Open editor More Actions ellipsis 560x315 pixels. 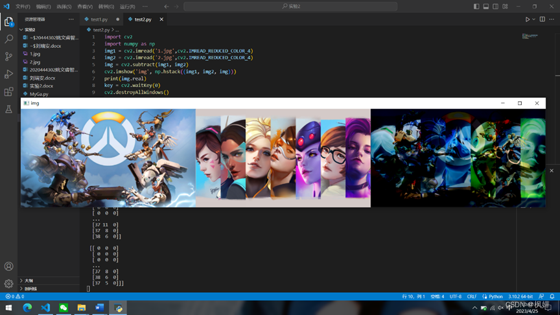[552, 19]
